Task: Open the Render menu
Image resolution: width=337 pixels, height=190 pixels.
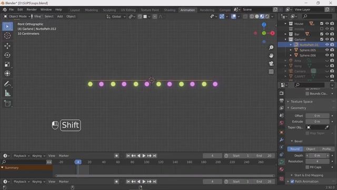Action: point(32,9)
